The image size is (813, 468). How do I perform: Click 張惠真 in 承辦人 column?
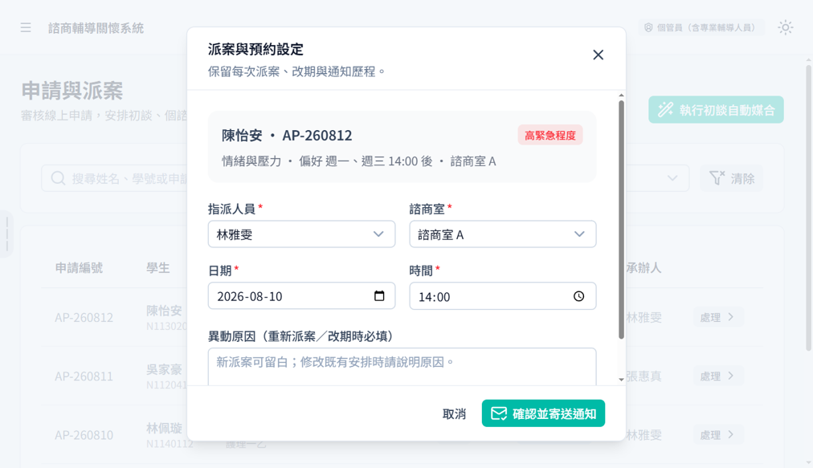click(x=643, y=376)
